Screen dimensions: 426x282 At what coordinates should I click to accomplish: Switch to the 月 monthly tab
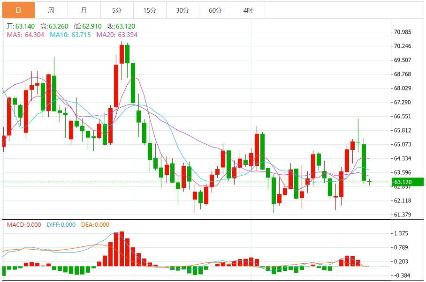click(84, 10)
